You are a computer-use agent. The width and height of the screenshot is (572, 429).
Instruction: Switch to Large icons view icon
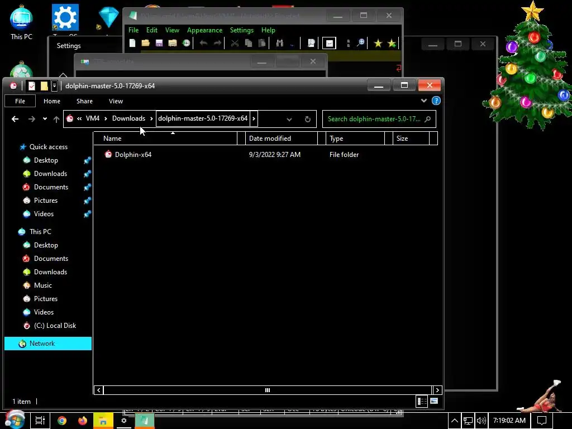click(434, 401)
